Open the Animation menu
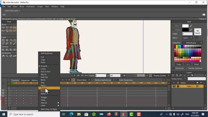The image size is (208, 117). tap(31, 6)
